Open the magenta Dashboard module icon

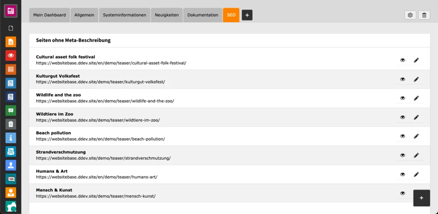pyautogui.click(x=11, y=11)
